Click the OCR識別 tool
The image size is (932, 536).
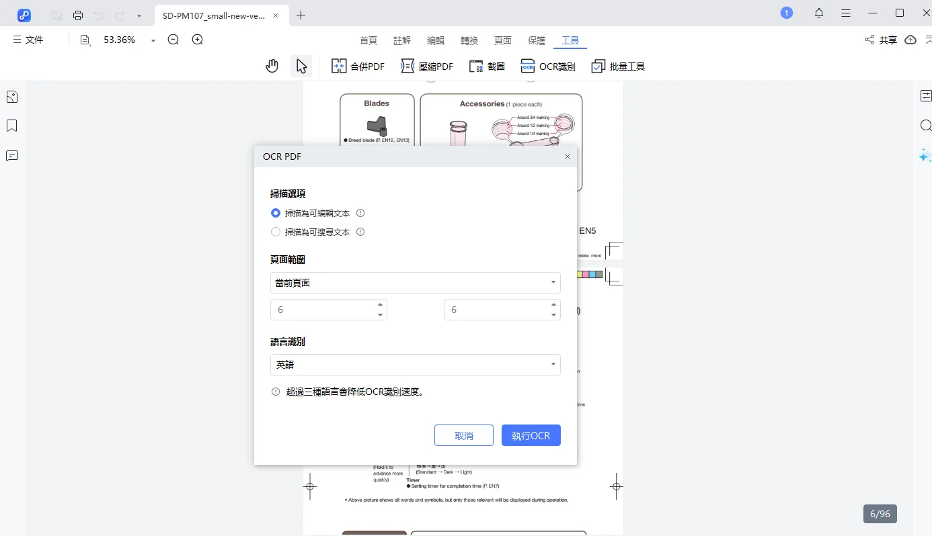tap(548, 66)
